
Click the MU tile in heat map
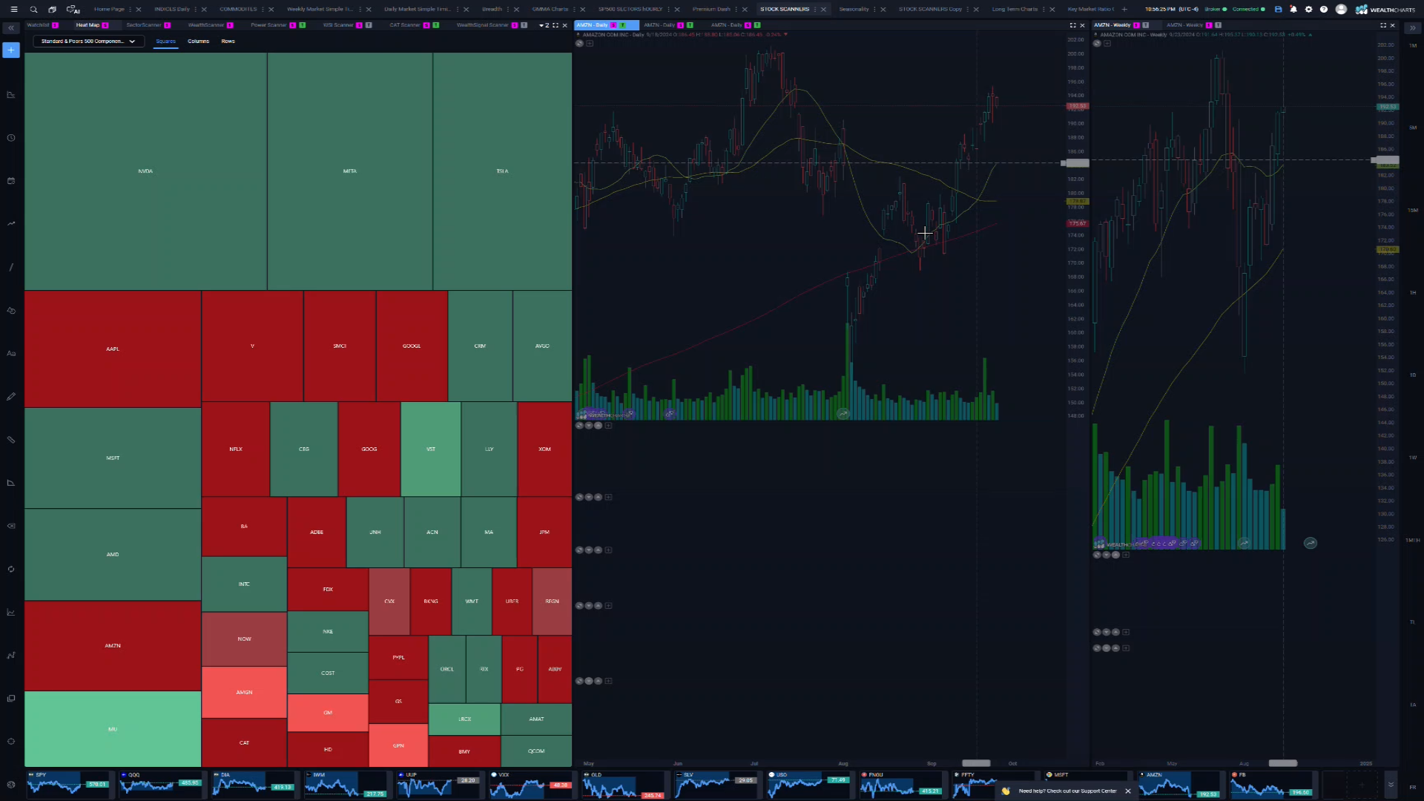click(x=113, y=729)
